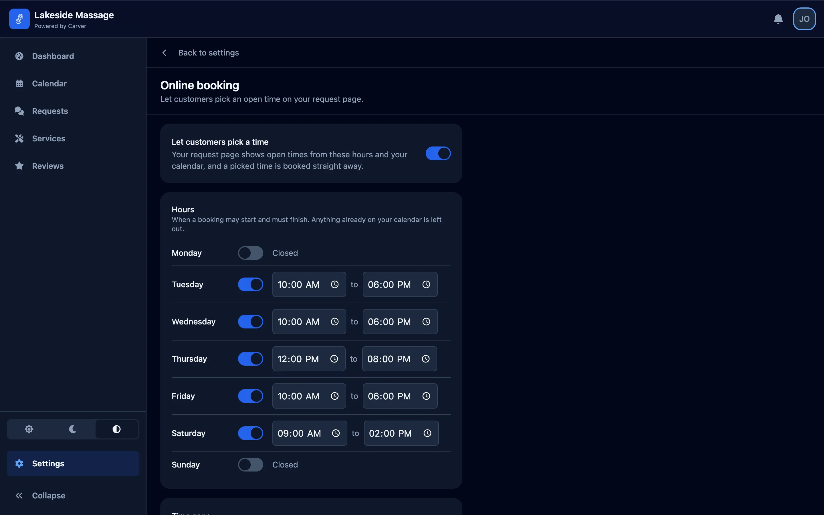
Task: Open clock picker for Wednesday start time
Action: [335, 322]
